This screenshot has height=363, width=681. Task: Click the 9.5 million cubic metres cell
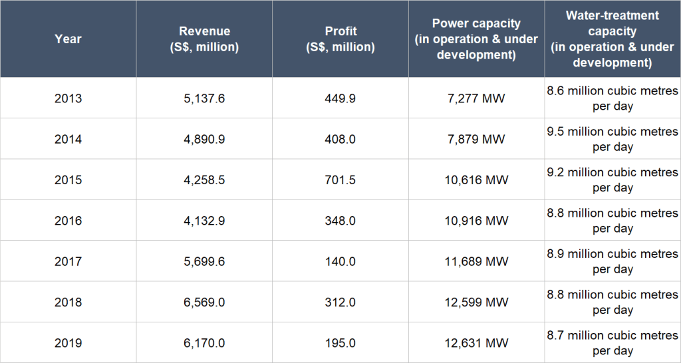pos(612,140)
